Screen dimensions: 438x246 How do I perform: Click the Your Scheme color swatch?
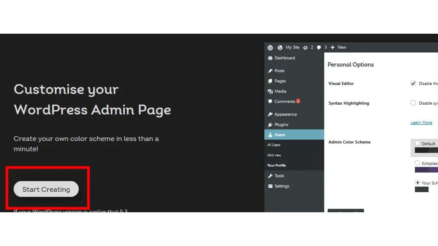pyautogui.click(x=421, y=190)
